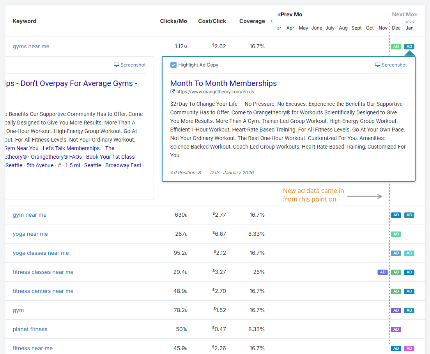
Task: Click the Coverage column header
Action: 252,21
